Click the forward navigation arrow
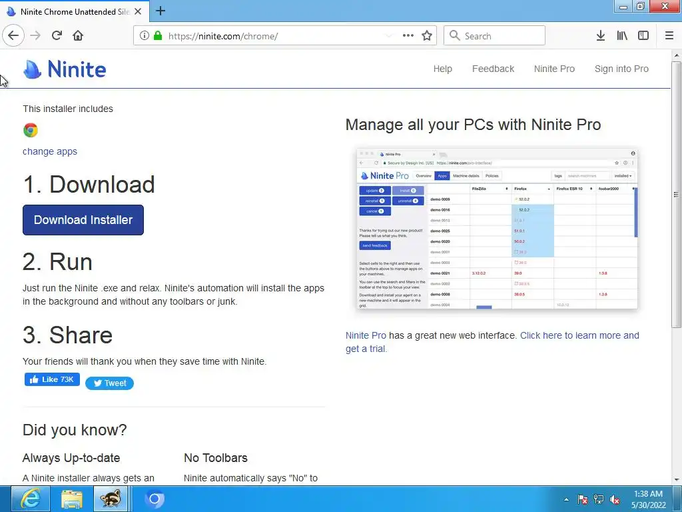The width and height of the screenshot is (682, 512). 35,36
